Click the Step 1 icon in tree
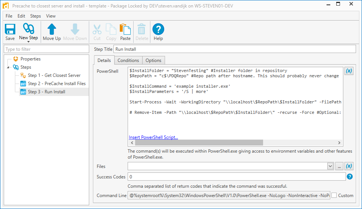The height and width of the screenshot is (209, 362). (x=23, y=75)
